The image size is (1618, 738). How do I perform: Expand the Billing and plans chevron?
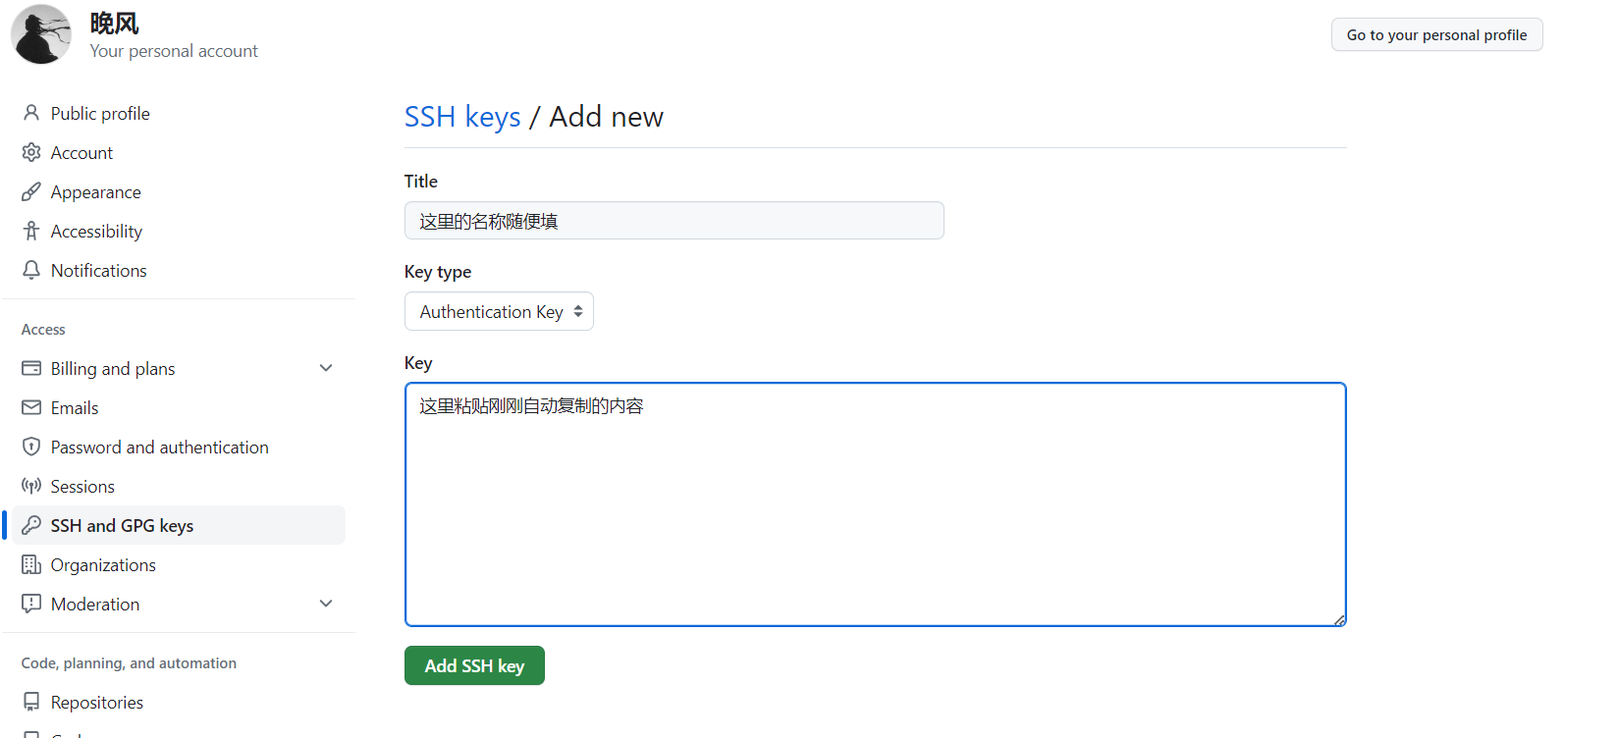pyautogui.click(x=326, y=368)
